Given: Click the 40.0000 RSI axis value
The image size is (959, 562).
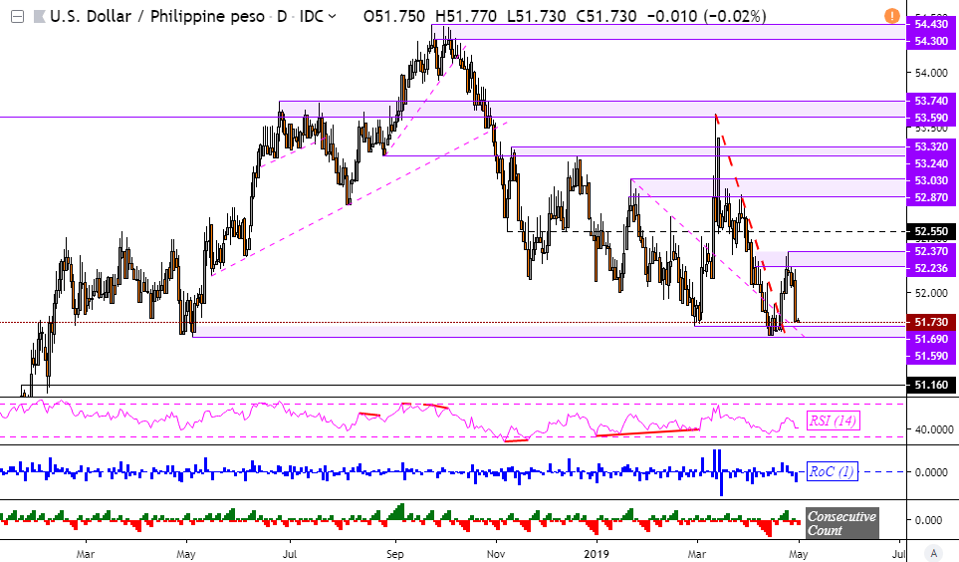Looking at the screenshot, I should [933, 429].
